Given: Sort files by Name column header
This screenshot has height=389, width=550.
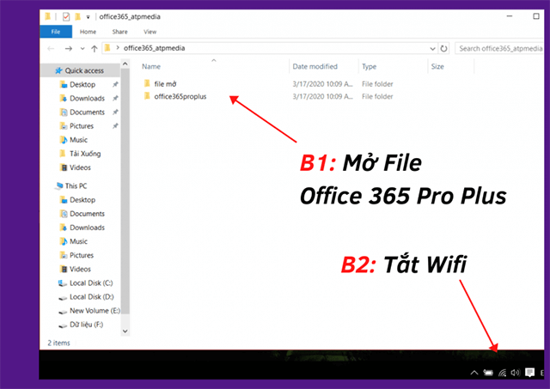Looking at the screenshot, I should coord(151,66).
